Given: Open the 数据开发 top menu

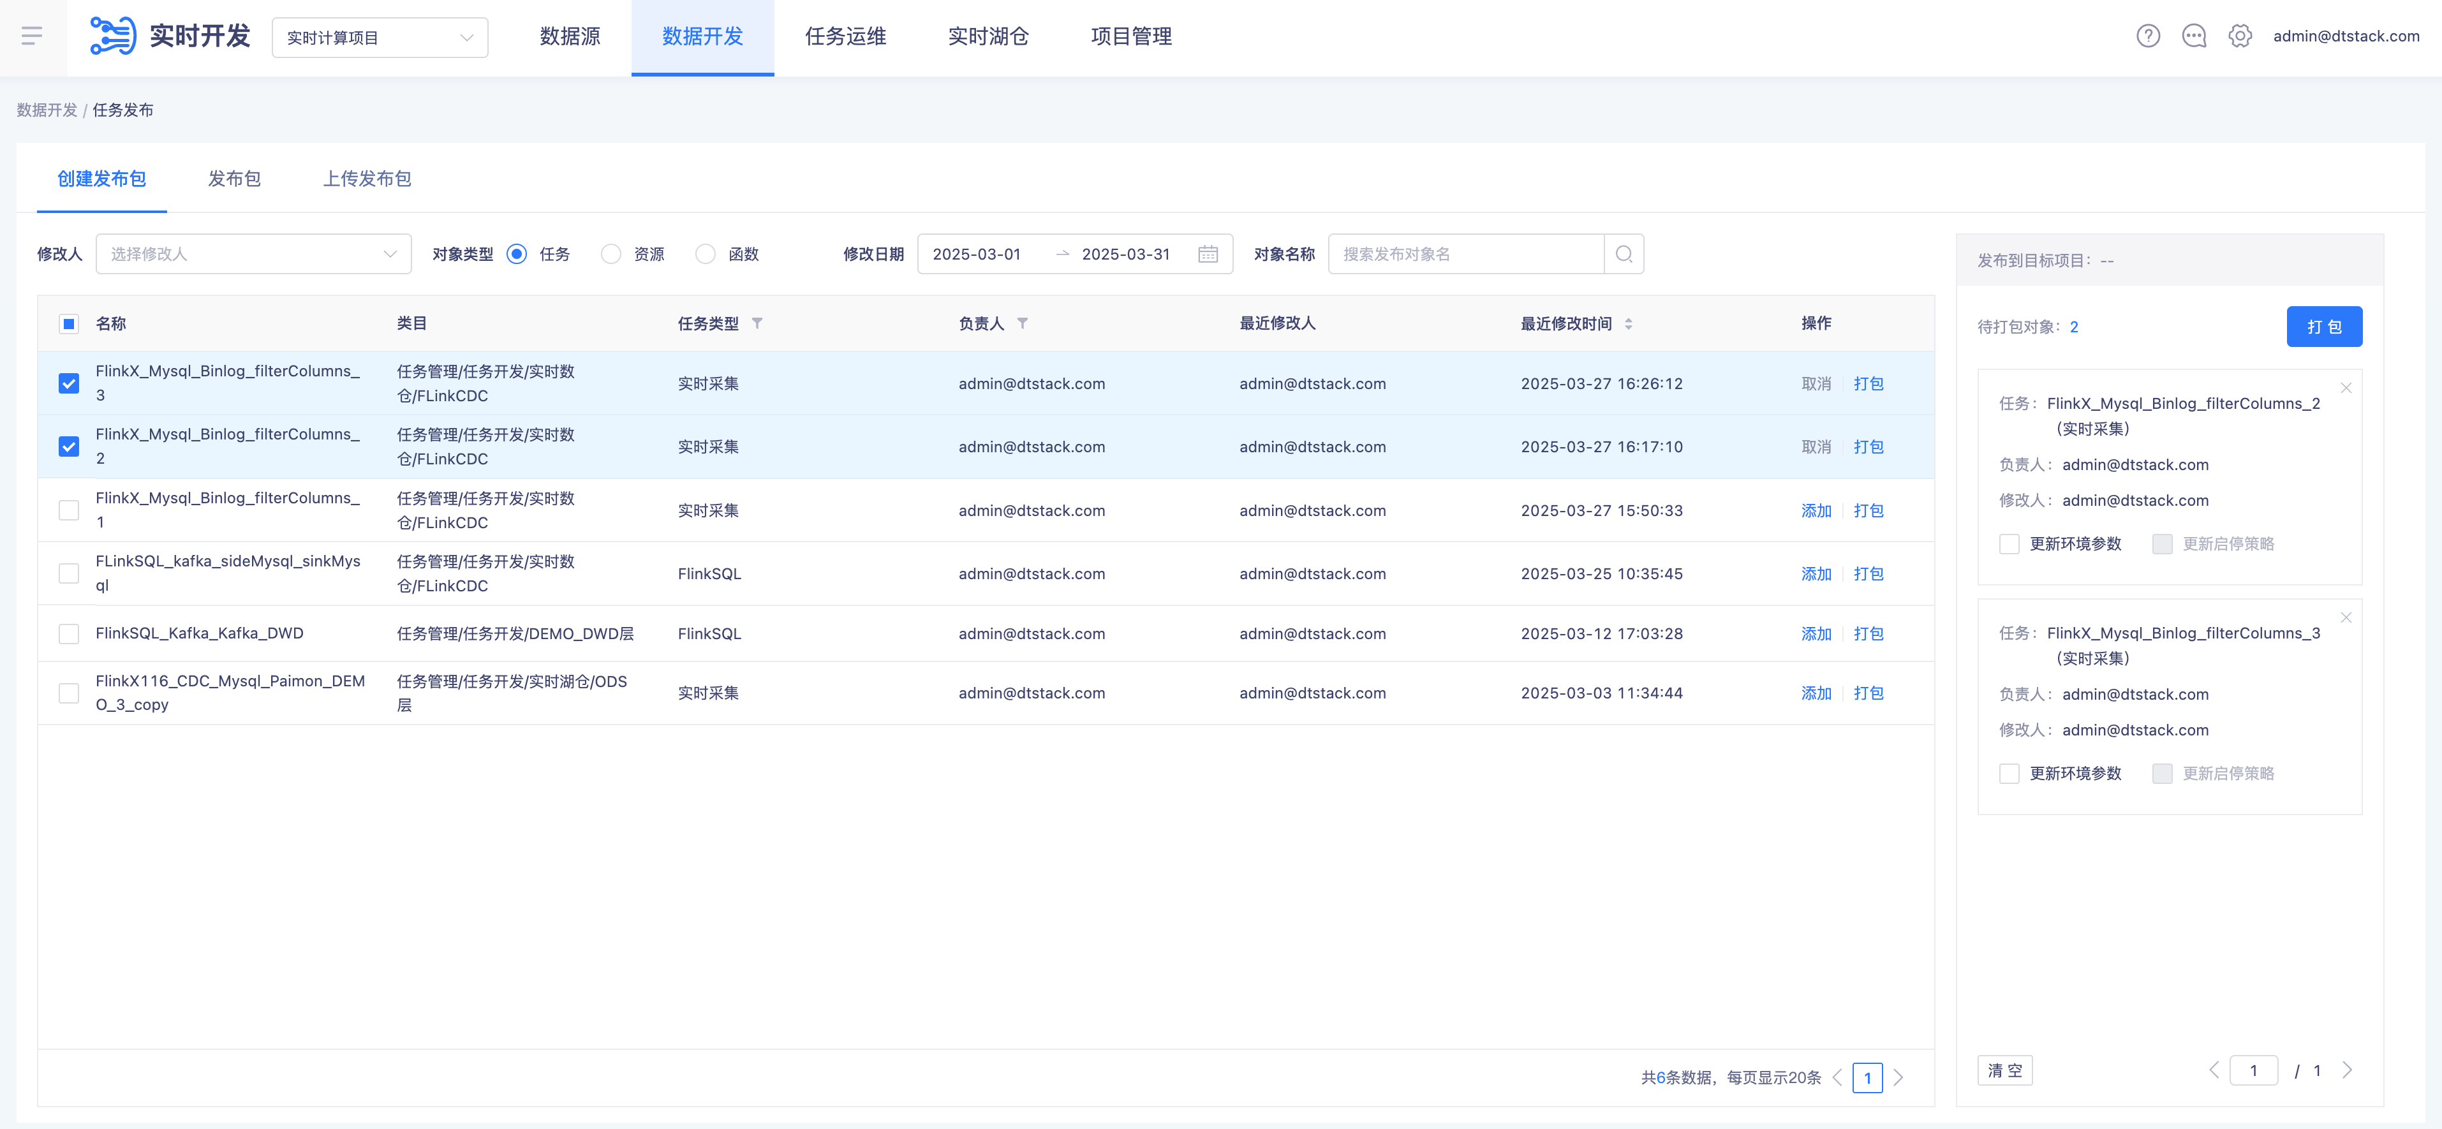Looking at the screenshot, I should point(702,37).
